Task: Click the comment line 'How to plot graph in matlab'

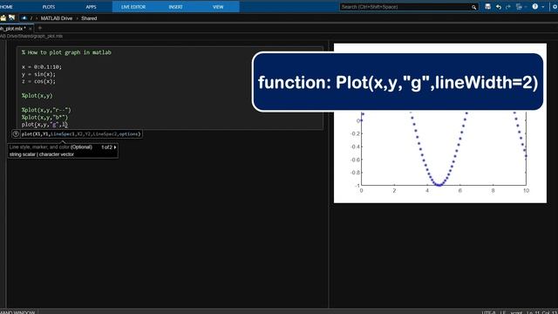Action: tap(66, 52)
